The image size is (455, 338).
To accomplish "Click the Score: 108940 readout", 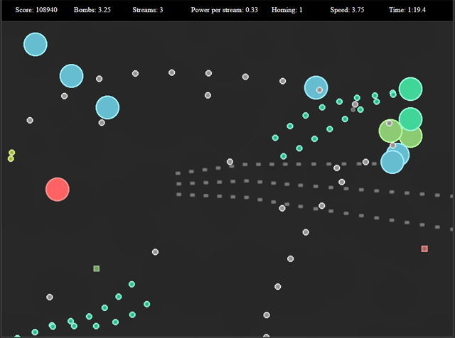I will click(x=36, y=10).
